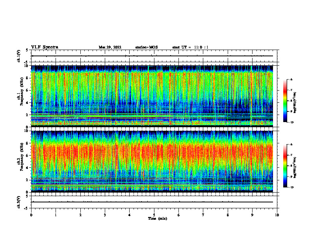Click time axis tick label "3"
Image resolution: width=312 pixels, height=241 pixels.
[x=105, y=215]
